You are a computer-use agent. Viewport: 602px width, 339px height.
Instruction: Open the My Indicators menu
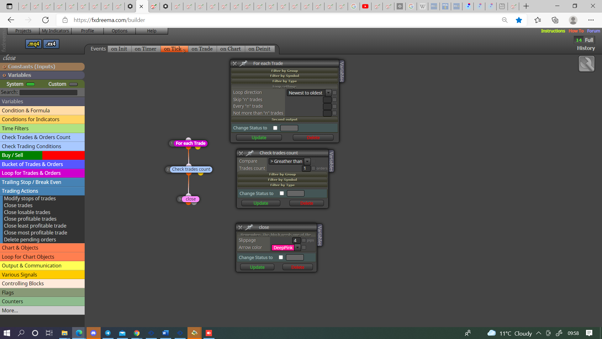pyautogui.click(x=55, y=31)
